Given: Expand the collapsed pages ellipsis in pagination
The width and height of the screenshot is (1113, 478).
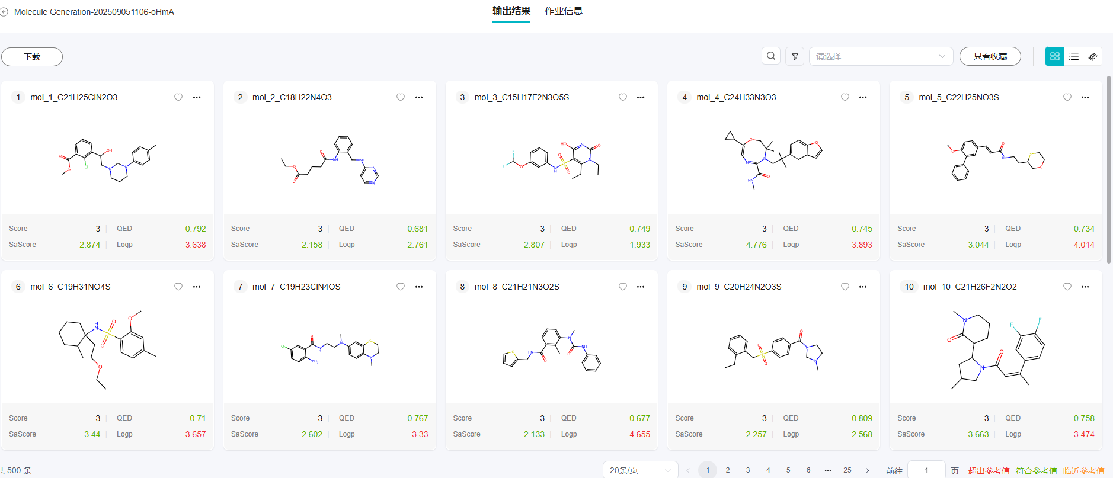Looking at the screenshot, I should pyautogui.click(x=828, y=470).
